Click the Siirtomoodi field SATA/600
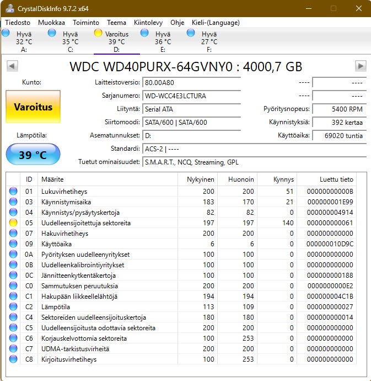371x381 pixels. pyautogui.click(x=192, y=122)
